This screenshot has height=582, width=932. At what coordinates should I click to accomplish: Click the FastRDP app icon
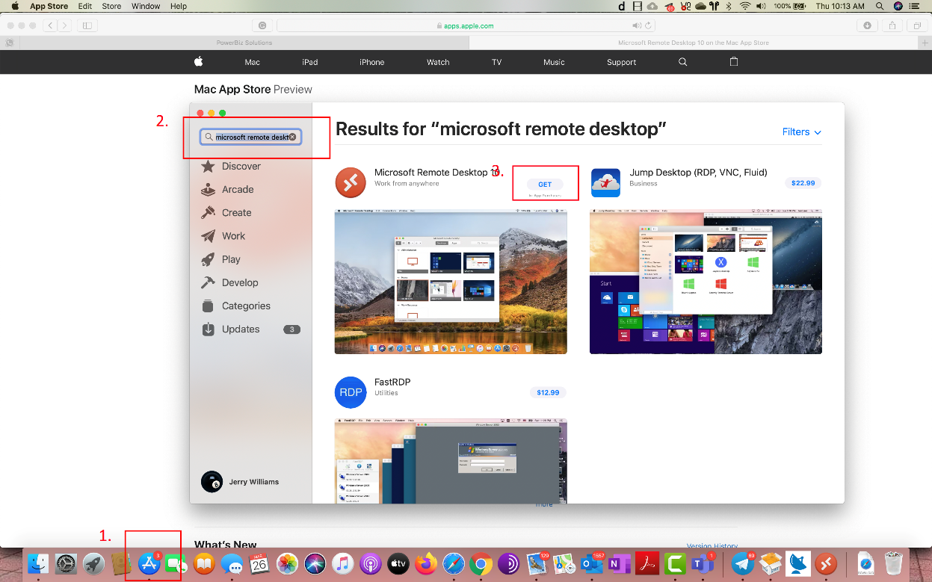point(351,392)
